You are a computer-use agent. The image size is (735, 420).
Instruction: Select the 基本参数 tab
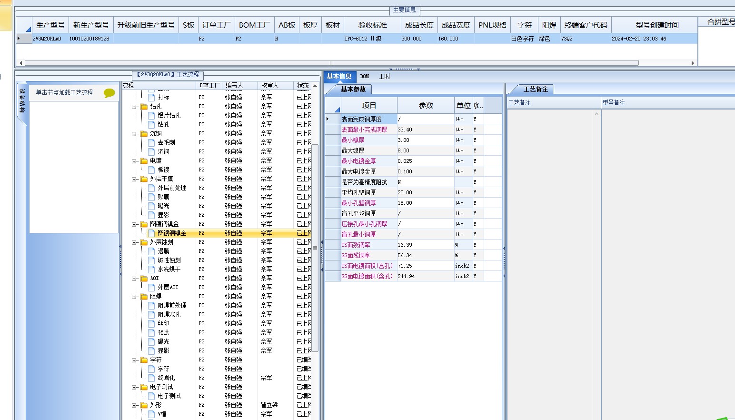[x=353, y=90]
